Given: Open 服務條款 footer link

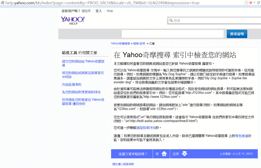Looking at the screenshot, I should pyautogui.click(x=128, y=164).
